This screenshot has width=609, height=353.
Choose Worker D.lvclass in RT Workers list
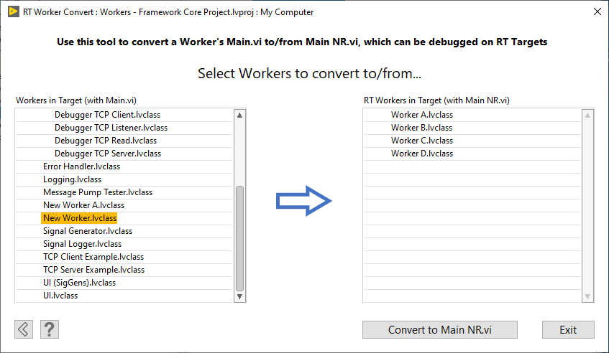(x=421, y=154)
